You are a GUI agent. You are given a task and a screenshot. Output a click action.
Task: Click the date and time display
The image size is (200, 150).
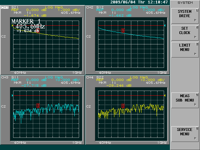point(139,2)
